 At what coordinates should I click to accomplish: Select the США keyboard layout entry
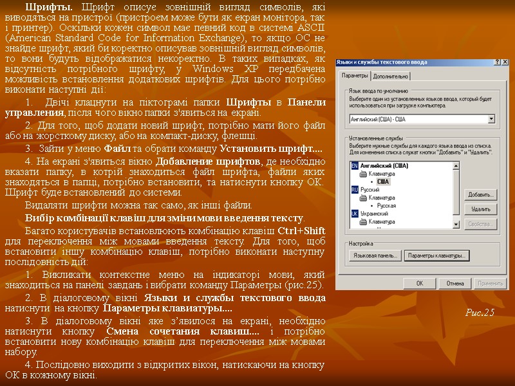pyautogui.click(x=382, y=182)
